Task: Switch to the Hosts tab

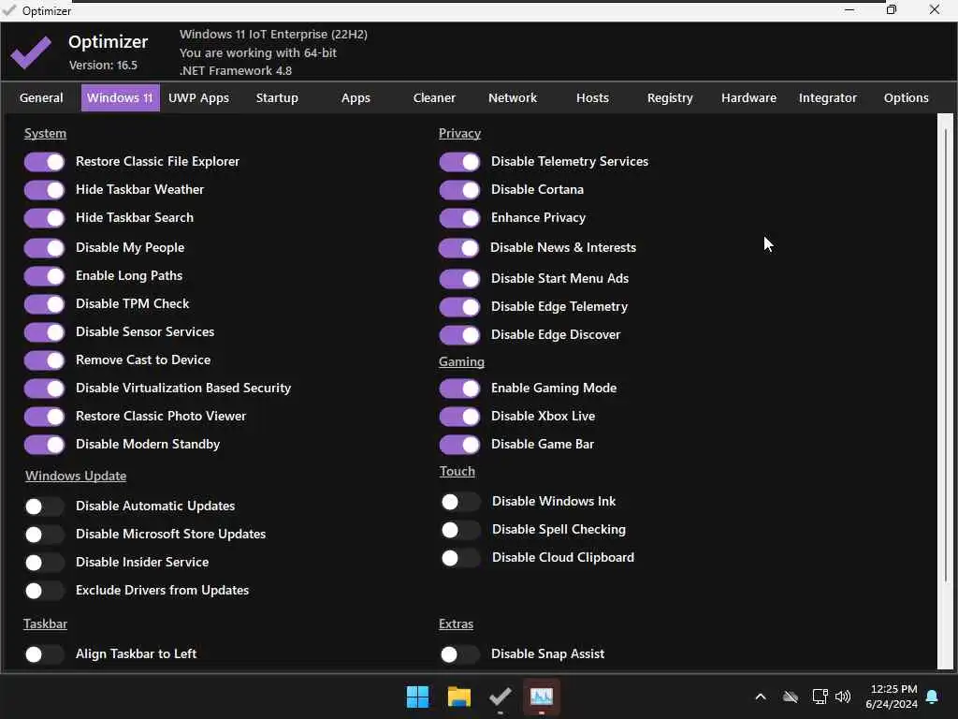Action: pyautogui.click(x=592, y=97)
